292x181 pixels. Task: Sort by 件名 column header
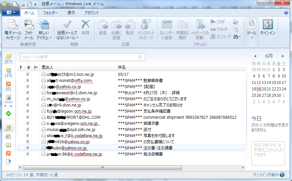(181, 67)
